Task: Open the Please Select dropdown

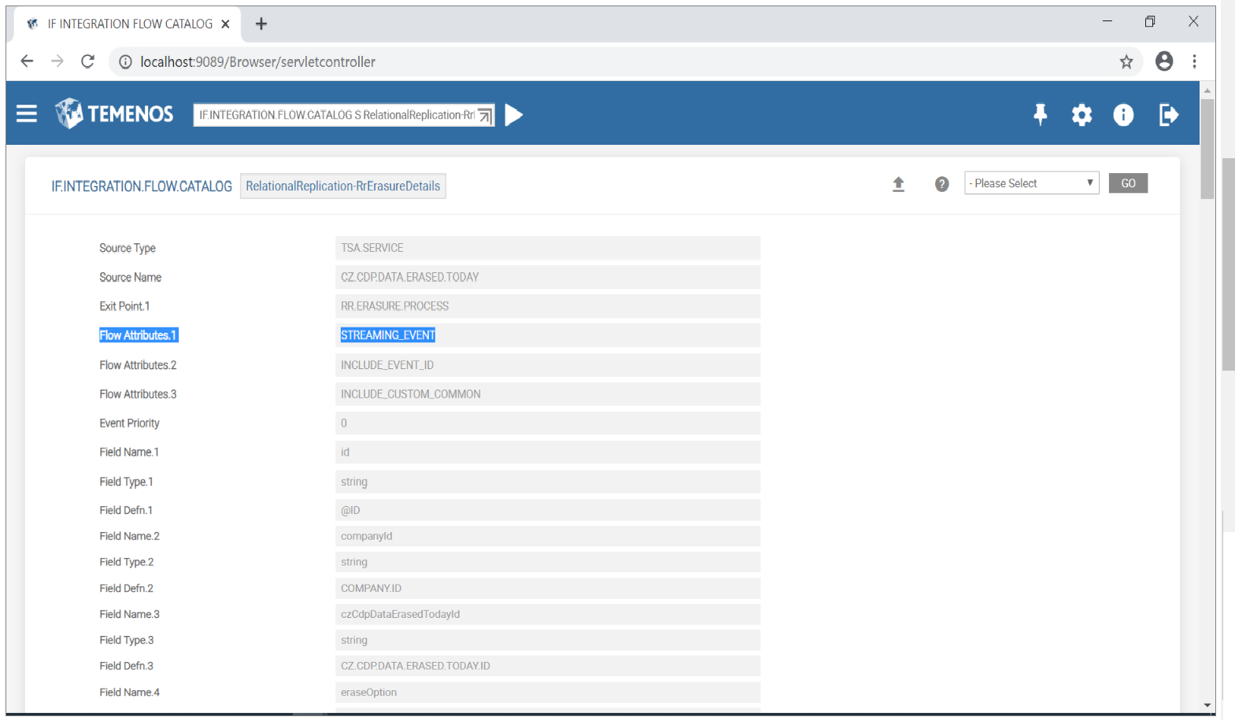Action: pos(1031,183)
